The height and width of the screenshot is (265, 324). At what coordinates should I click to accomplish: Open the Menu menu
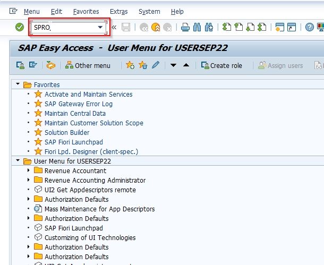click(x=32, y=12)
